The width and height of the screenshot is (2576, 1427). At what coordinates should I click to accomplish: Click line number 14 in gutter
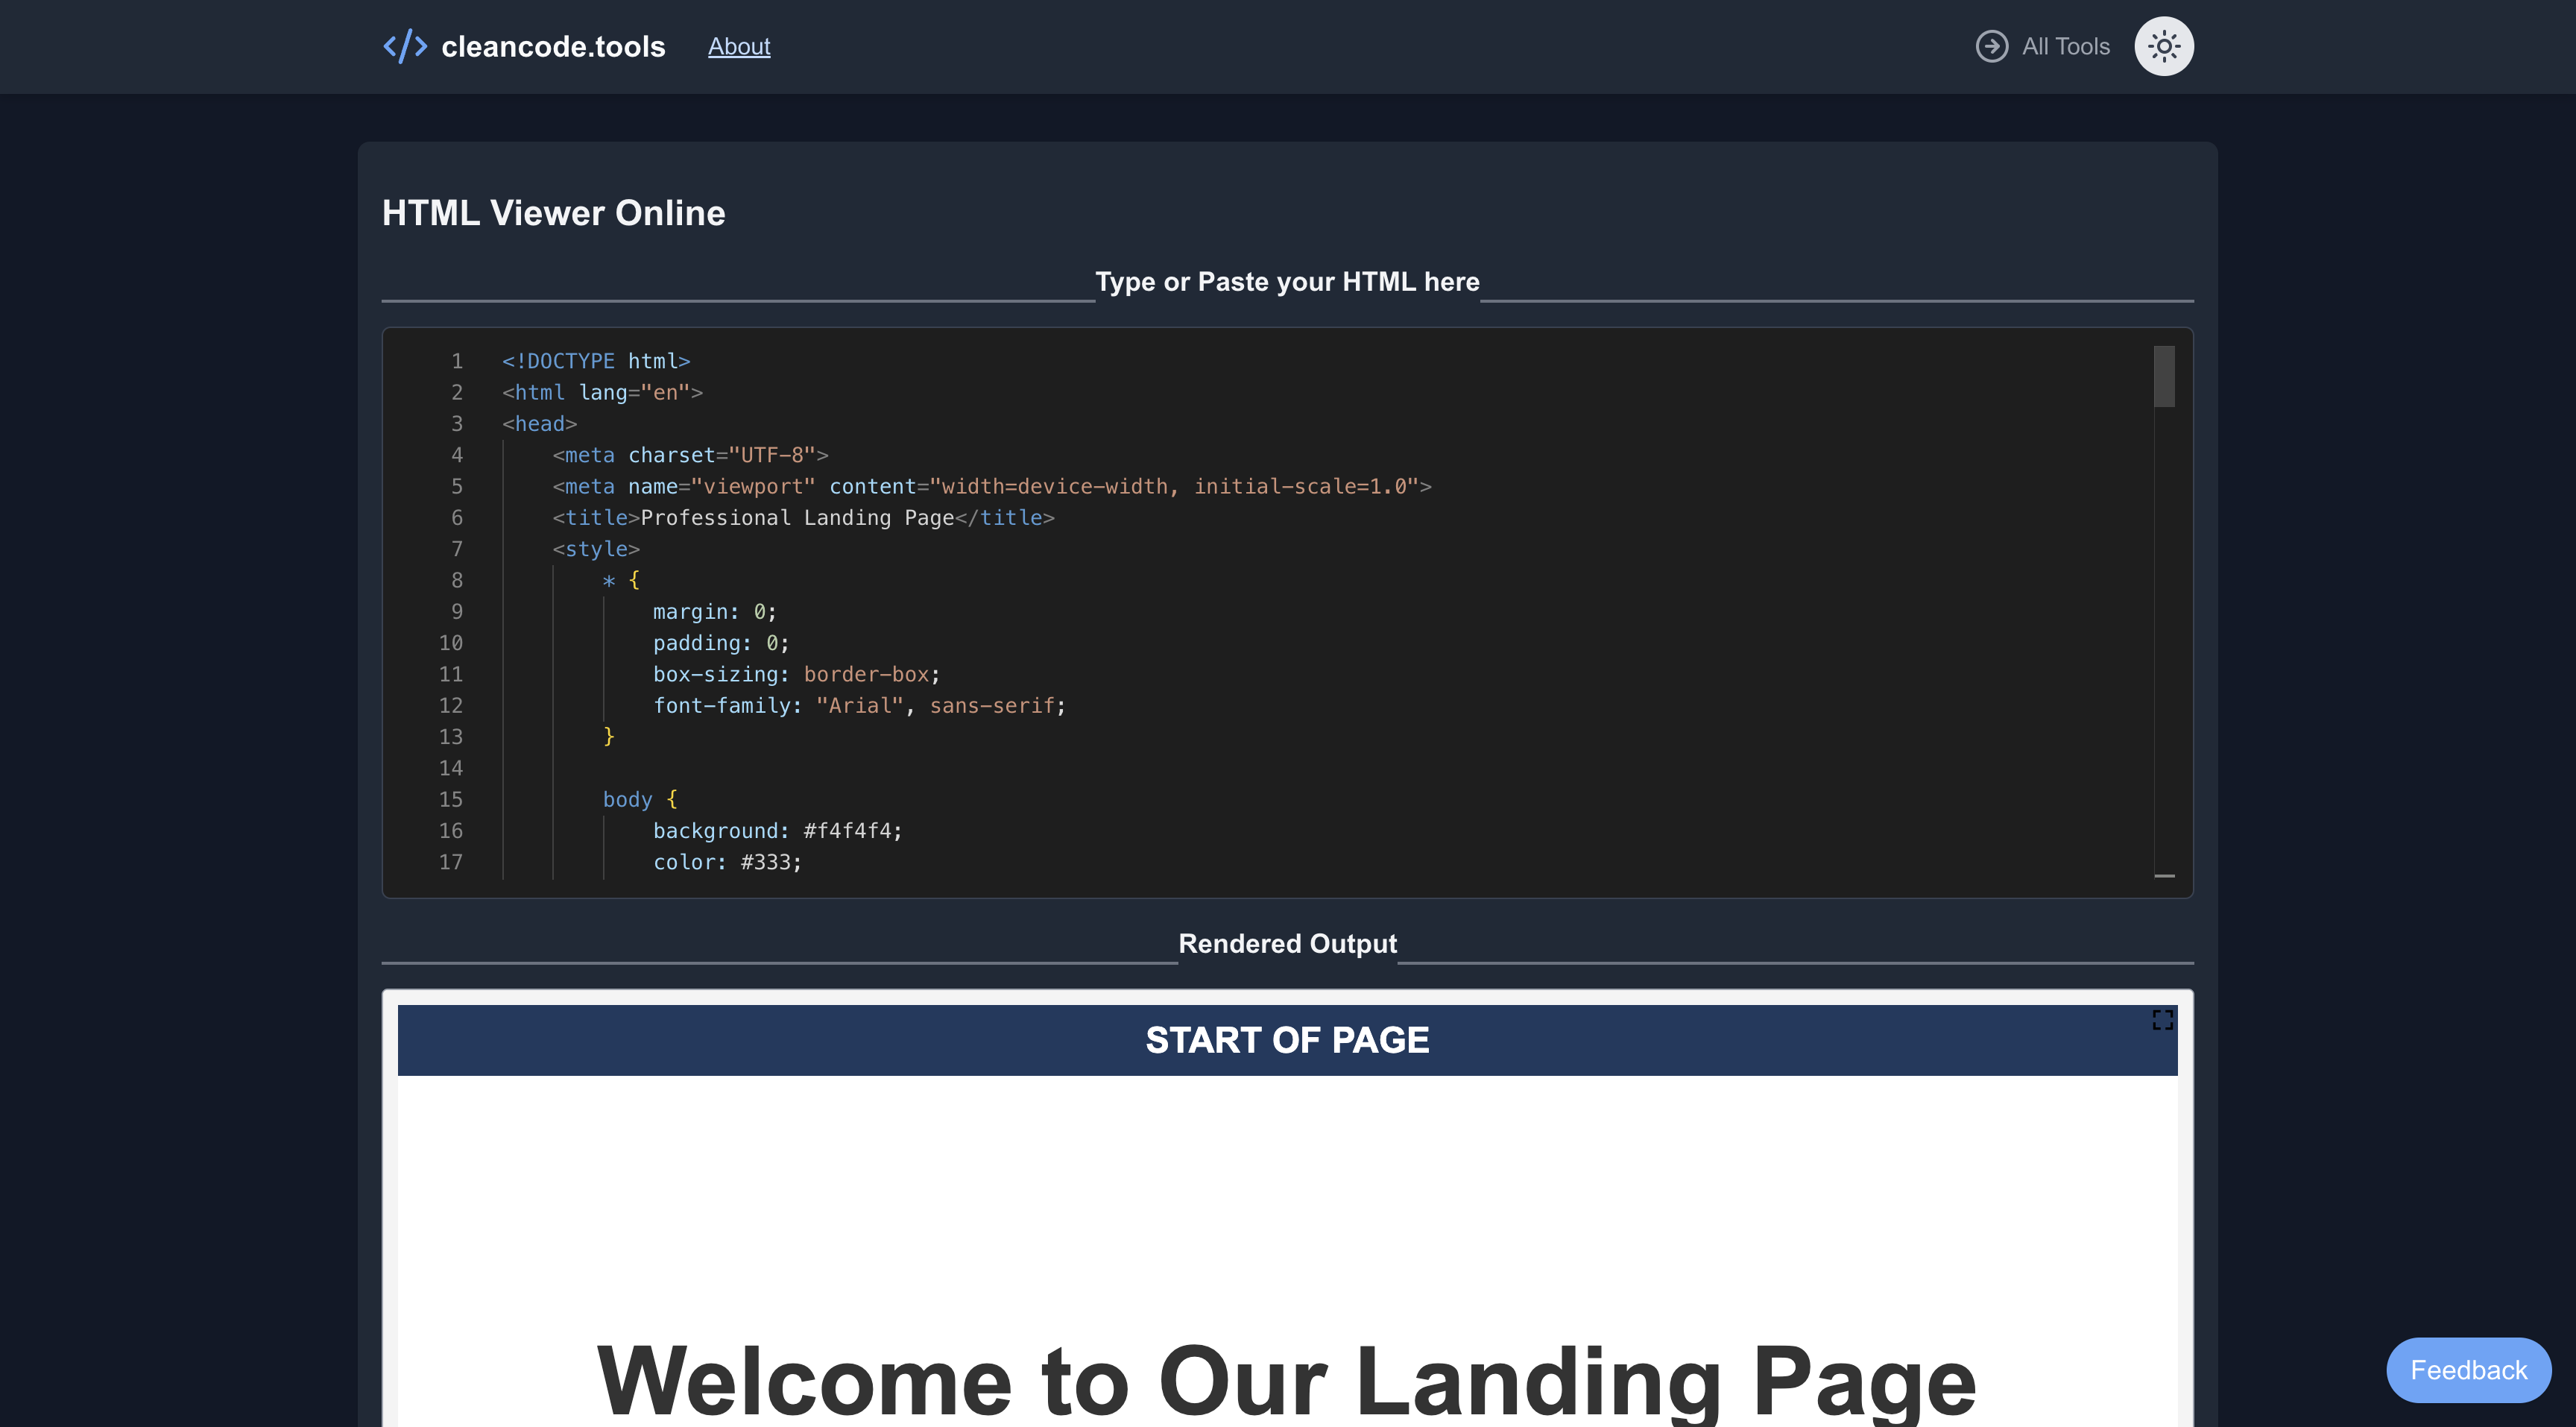451,768
